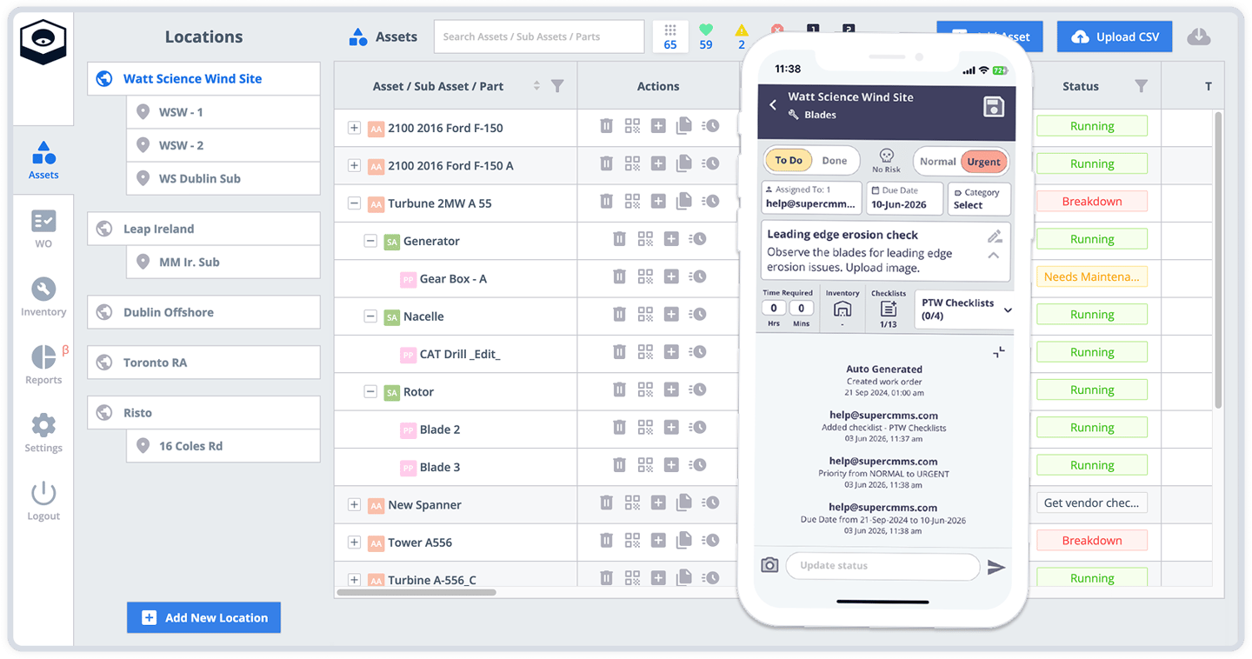Select the WS Dublin Sub location
This screenshot has width=1252, height=659.
pos(223,178)
